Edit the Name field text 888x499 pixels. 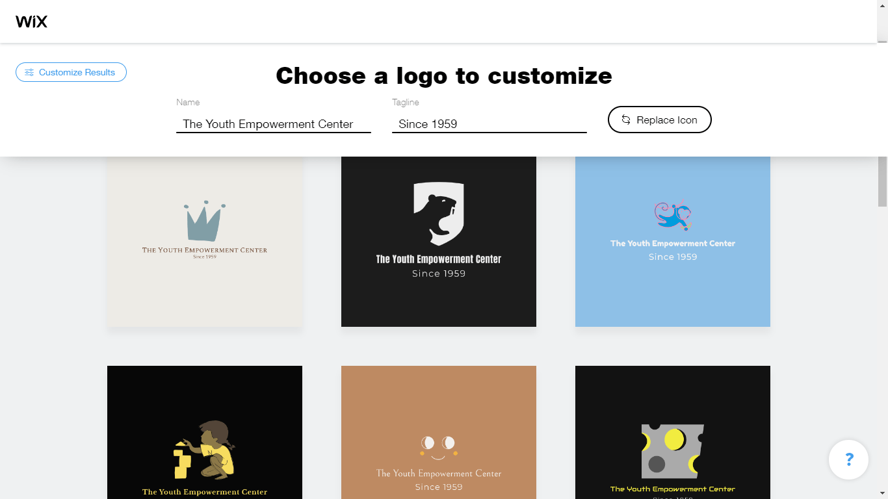pyautogui.click(x=274, y=123)
